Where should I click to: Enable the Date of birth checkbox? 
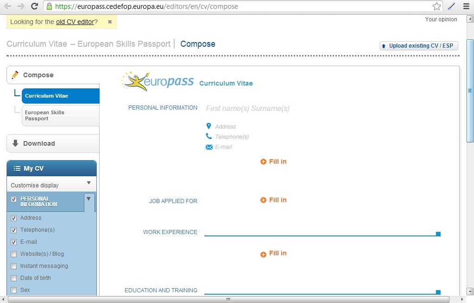click(13, 278)
